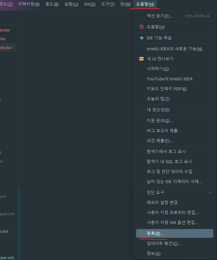Click the highlighted 등록(R)... entry
This screenshot has width=217, height=260.
[x=175, y=233]
